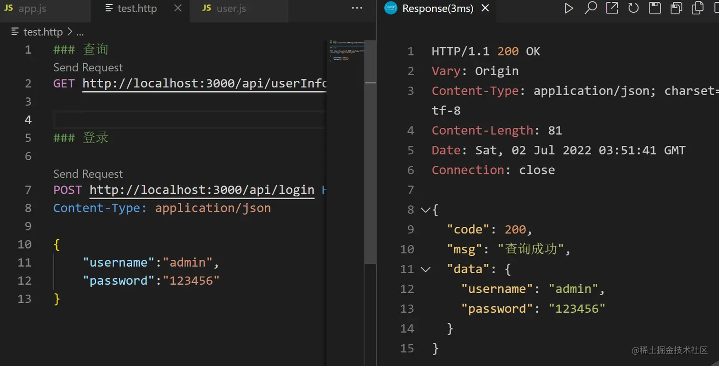719x366 pixels.
Task: Close the test.http tab
Action: coord(178,9)
